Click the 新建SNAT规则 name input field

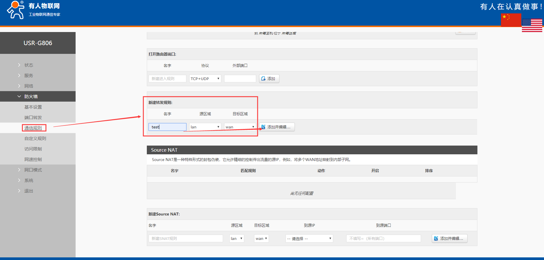(x=186, y=238)
